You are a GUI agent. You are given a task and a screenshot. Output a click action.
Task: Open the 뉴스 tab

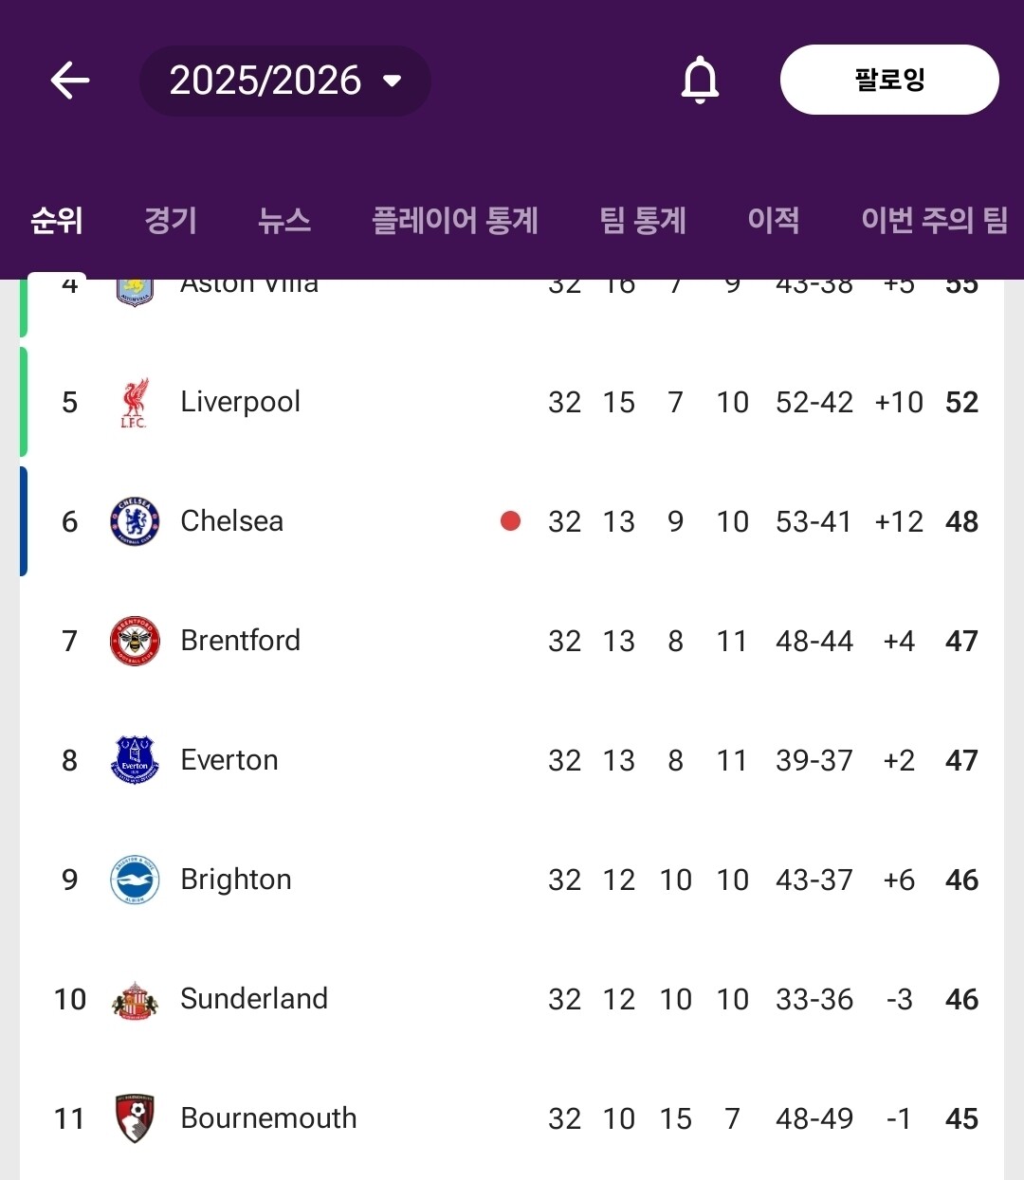click(284, 220)
